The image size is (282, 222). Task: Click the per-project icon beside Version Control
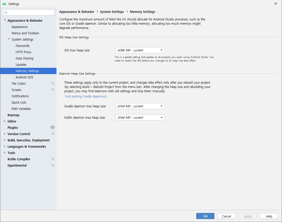point(53,134)
